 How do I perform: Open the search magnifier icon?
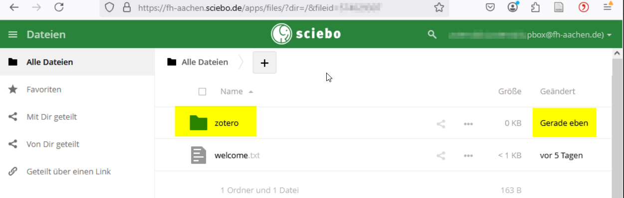tap(432, 34)
